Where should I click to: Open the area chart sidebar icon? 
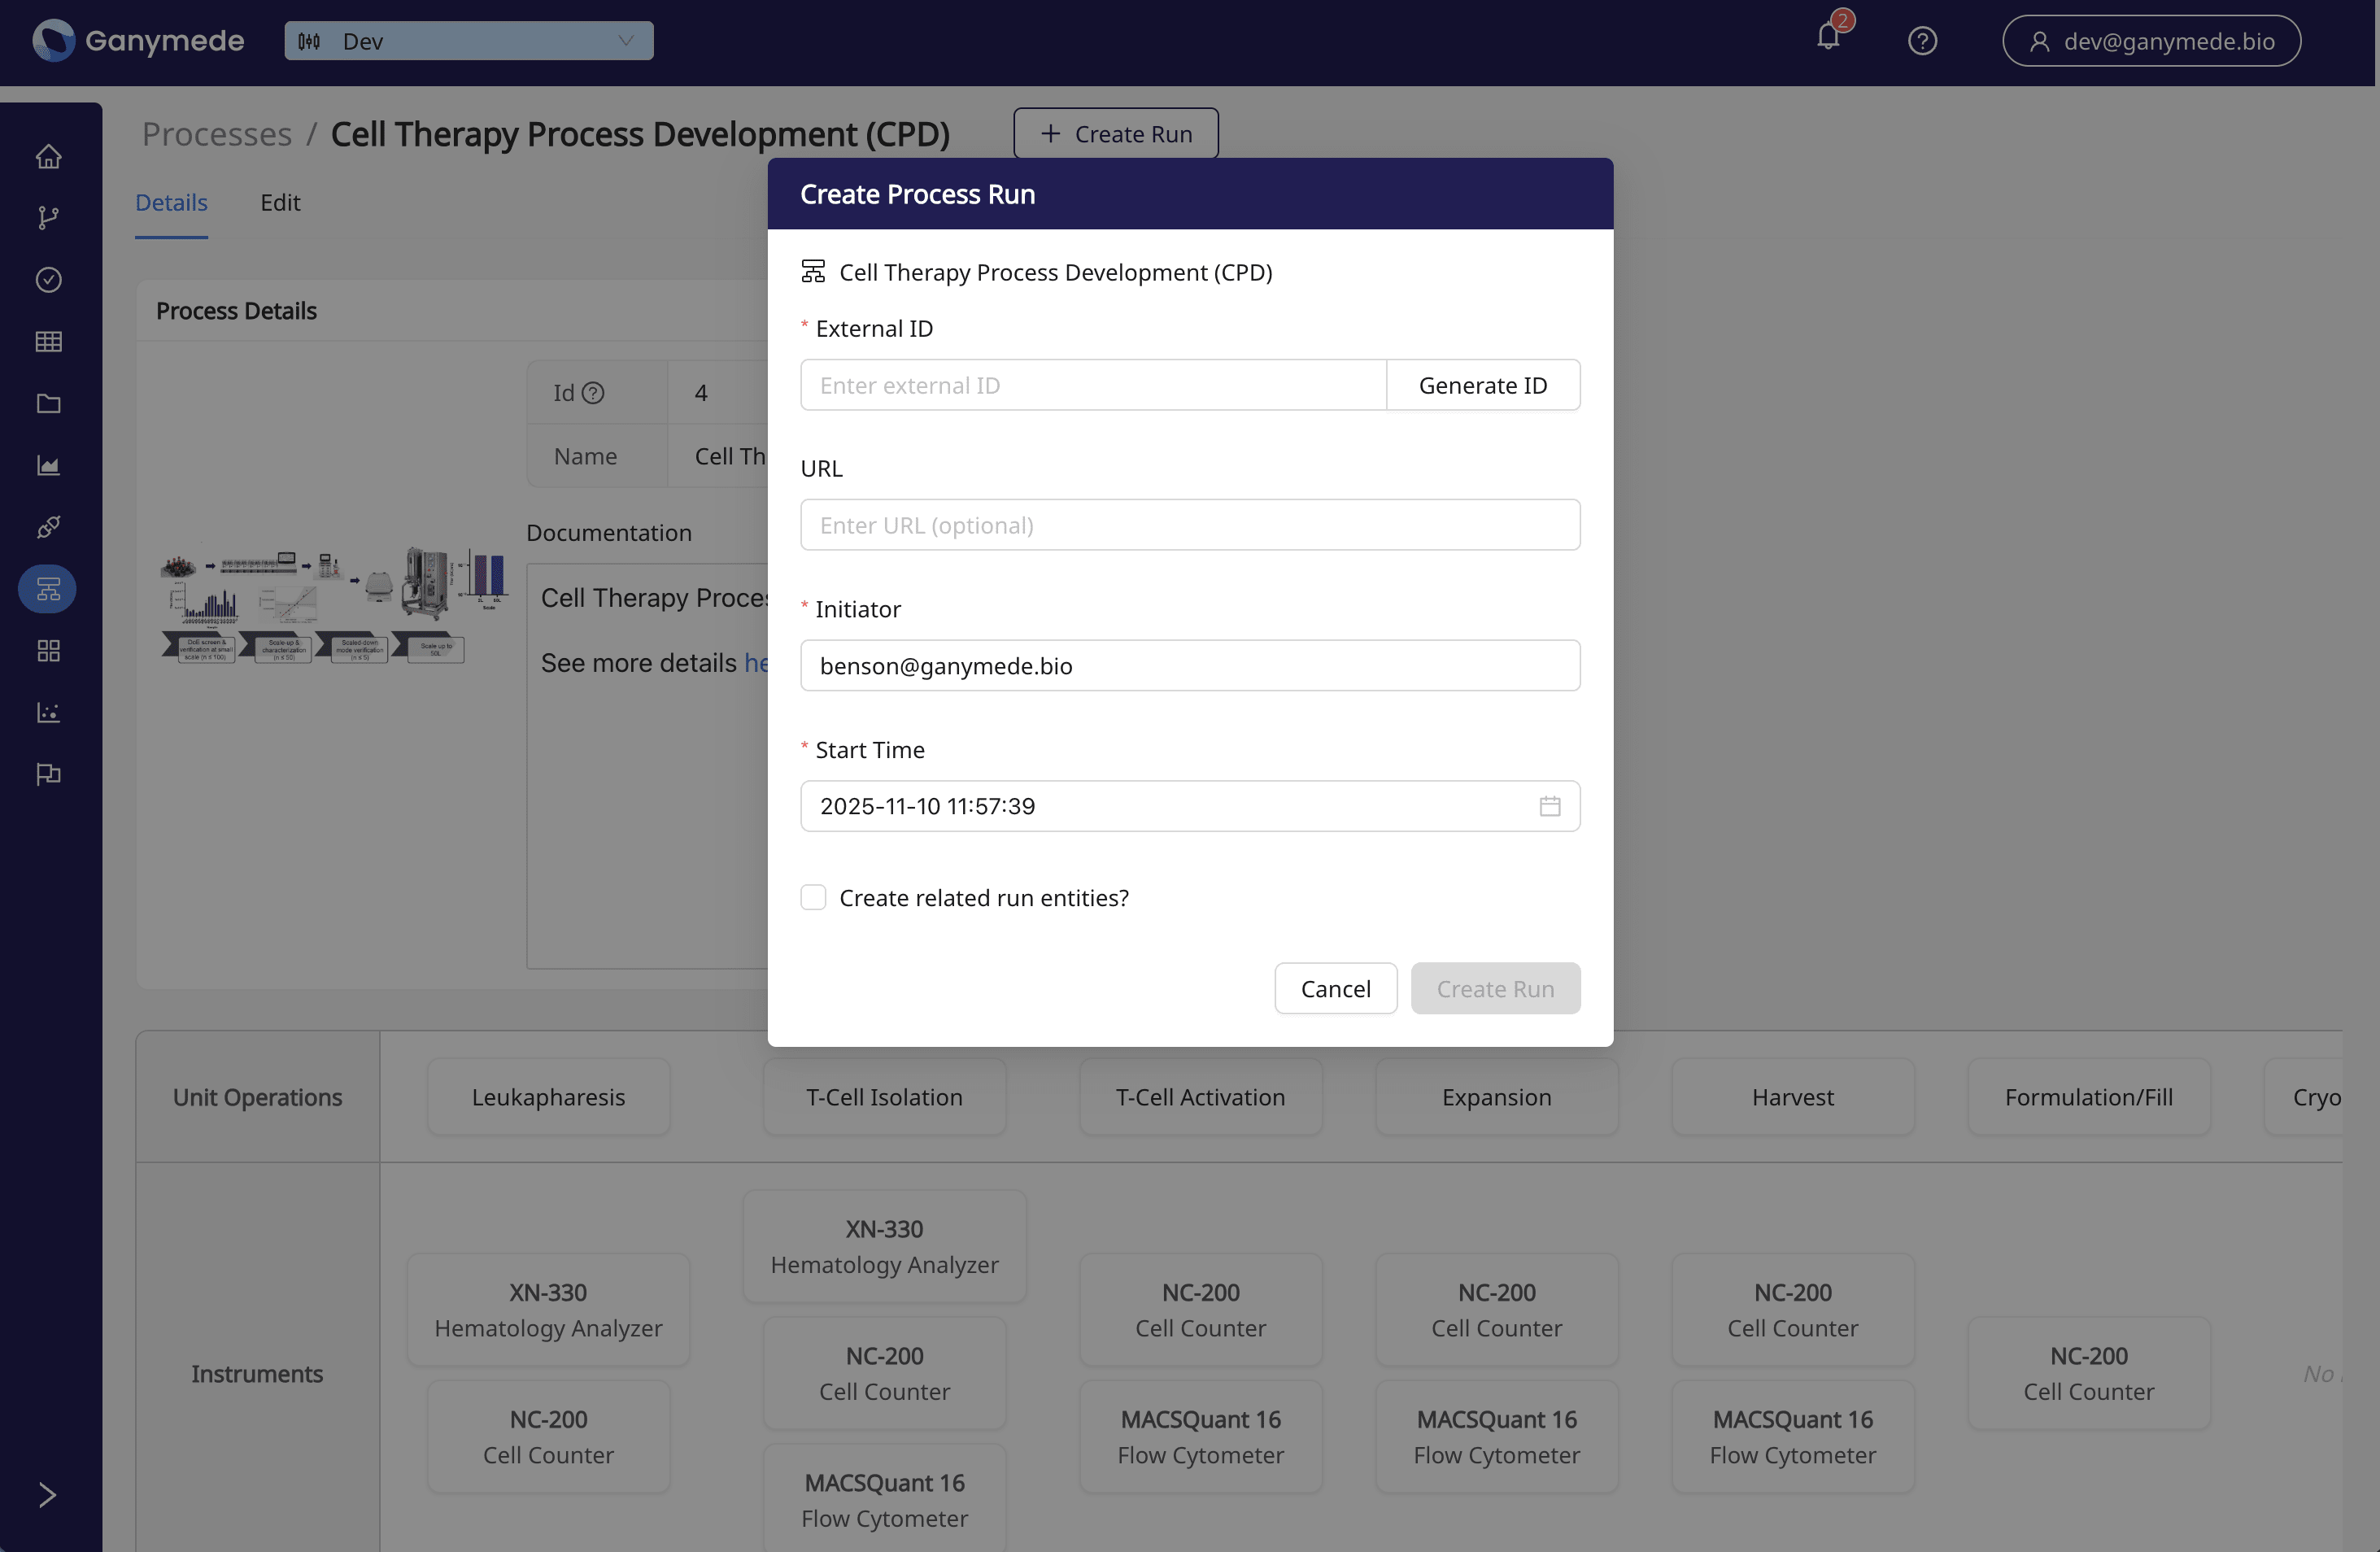48,466
